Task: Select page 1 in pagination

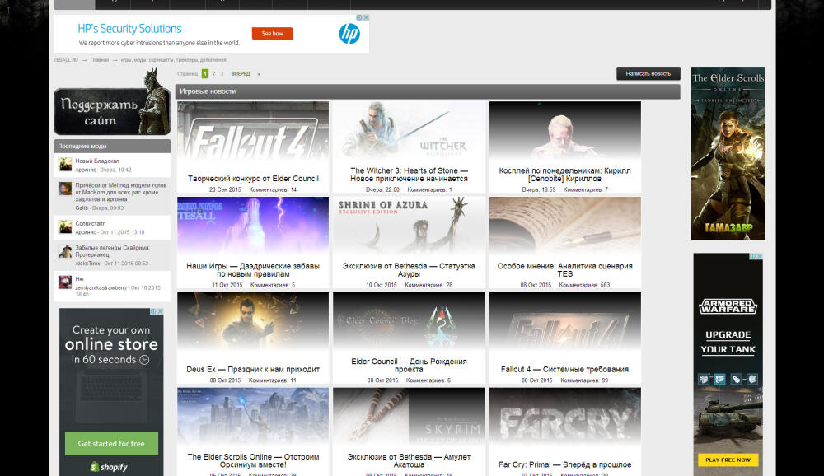Action: click(x=205, y=73)
